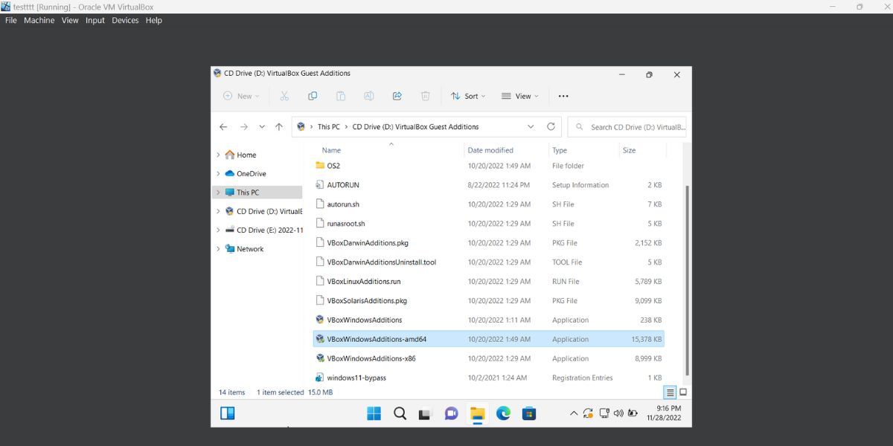
Task: Switch to large thumbnails view button
Action: coord(683,392)
